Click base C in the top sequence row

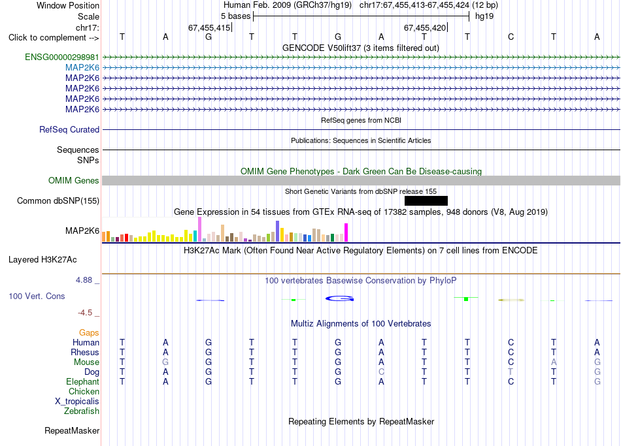coord(511,37)
